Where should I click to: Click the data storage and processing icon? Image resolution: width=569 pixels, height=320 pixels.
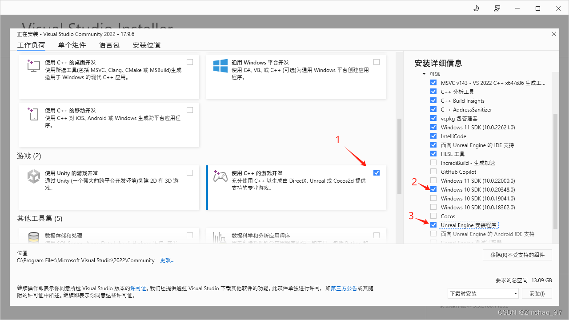pos(34,239)
